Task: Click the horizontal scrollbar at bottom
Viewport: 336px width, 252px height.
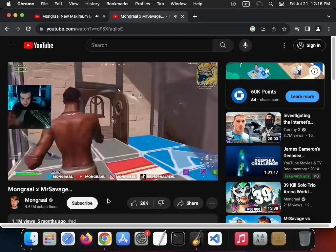Action: point(165,226)
